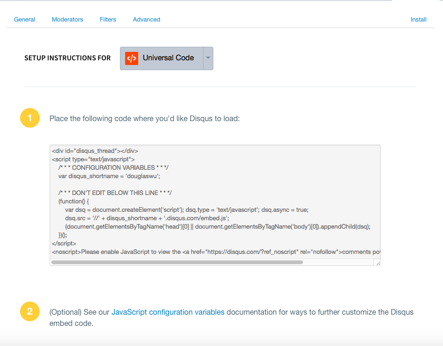
Task: Click the Universal Code platform icon
Action: click(132, 58)
